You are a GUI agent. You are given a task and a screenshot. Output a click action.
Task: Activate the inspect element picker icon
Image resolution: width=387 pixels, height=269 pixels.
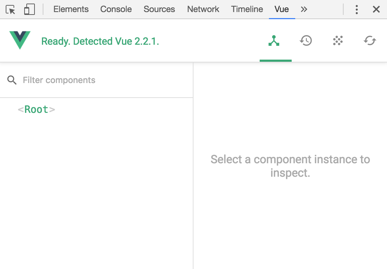coord(10,10)
